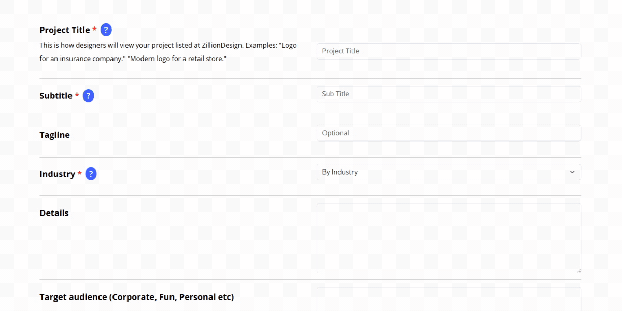Click the Details box resize handle
Screen dimensions: 622x311
578,270
